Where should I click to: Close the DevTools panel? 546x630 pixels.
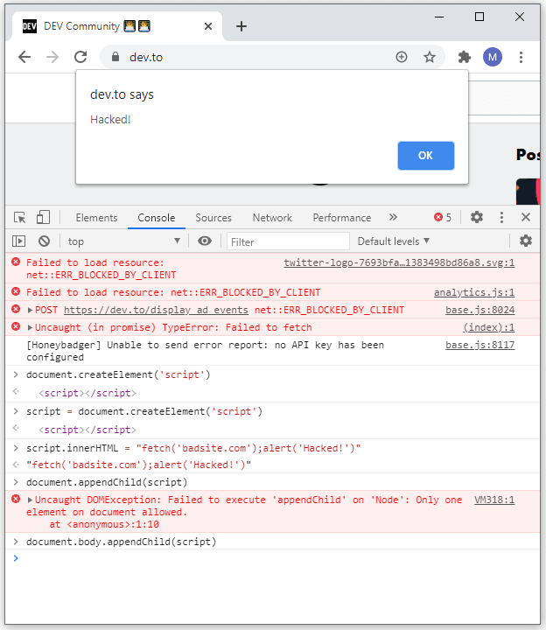[x=526, y=217]
